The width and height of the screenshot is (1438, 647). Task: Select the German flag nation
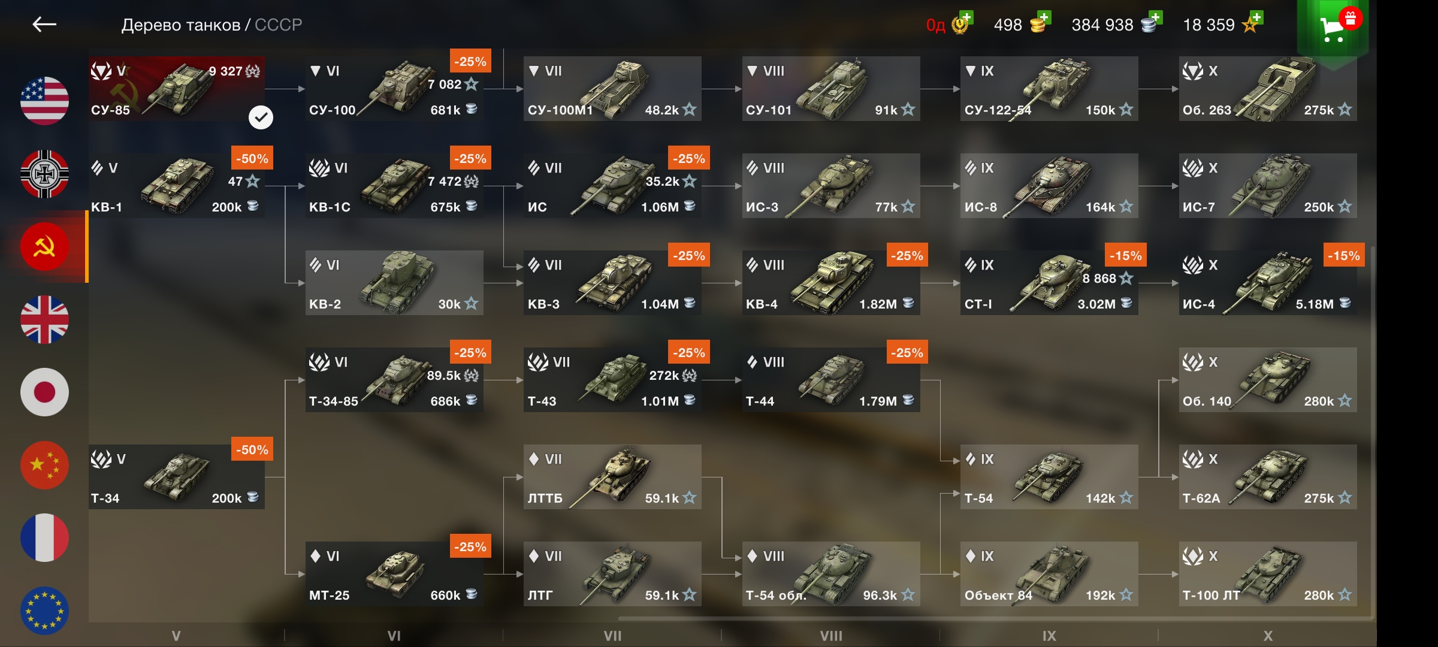coord(44,174)
